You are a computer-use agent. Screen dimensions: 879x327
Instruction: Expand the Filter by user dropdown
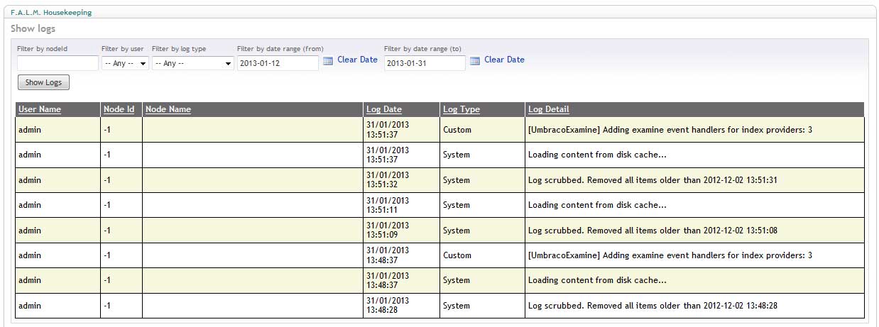[x=125, y=63]
